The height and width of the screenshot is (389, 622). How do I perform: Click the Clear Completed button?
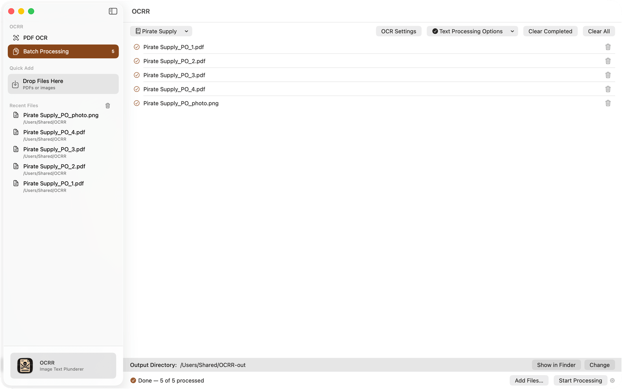(x=550, y=31)
